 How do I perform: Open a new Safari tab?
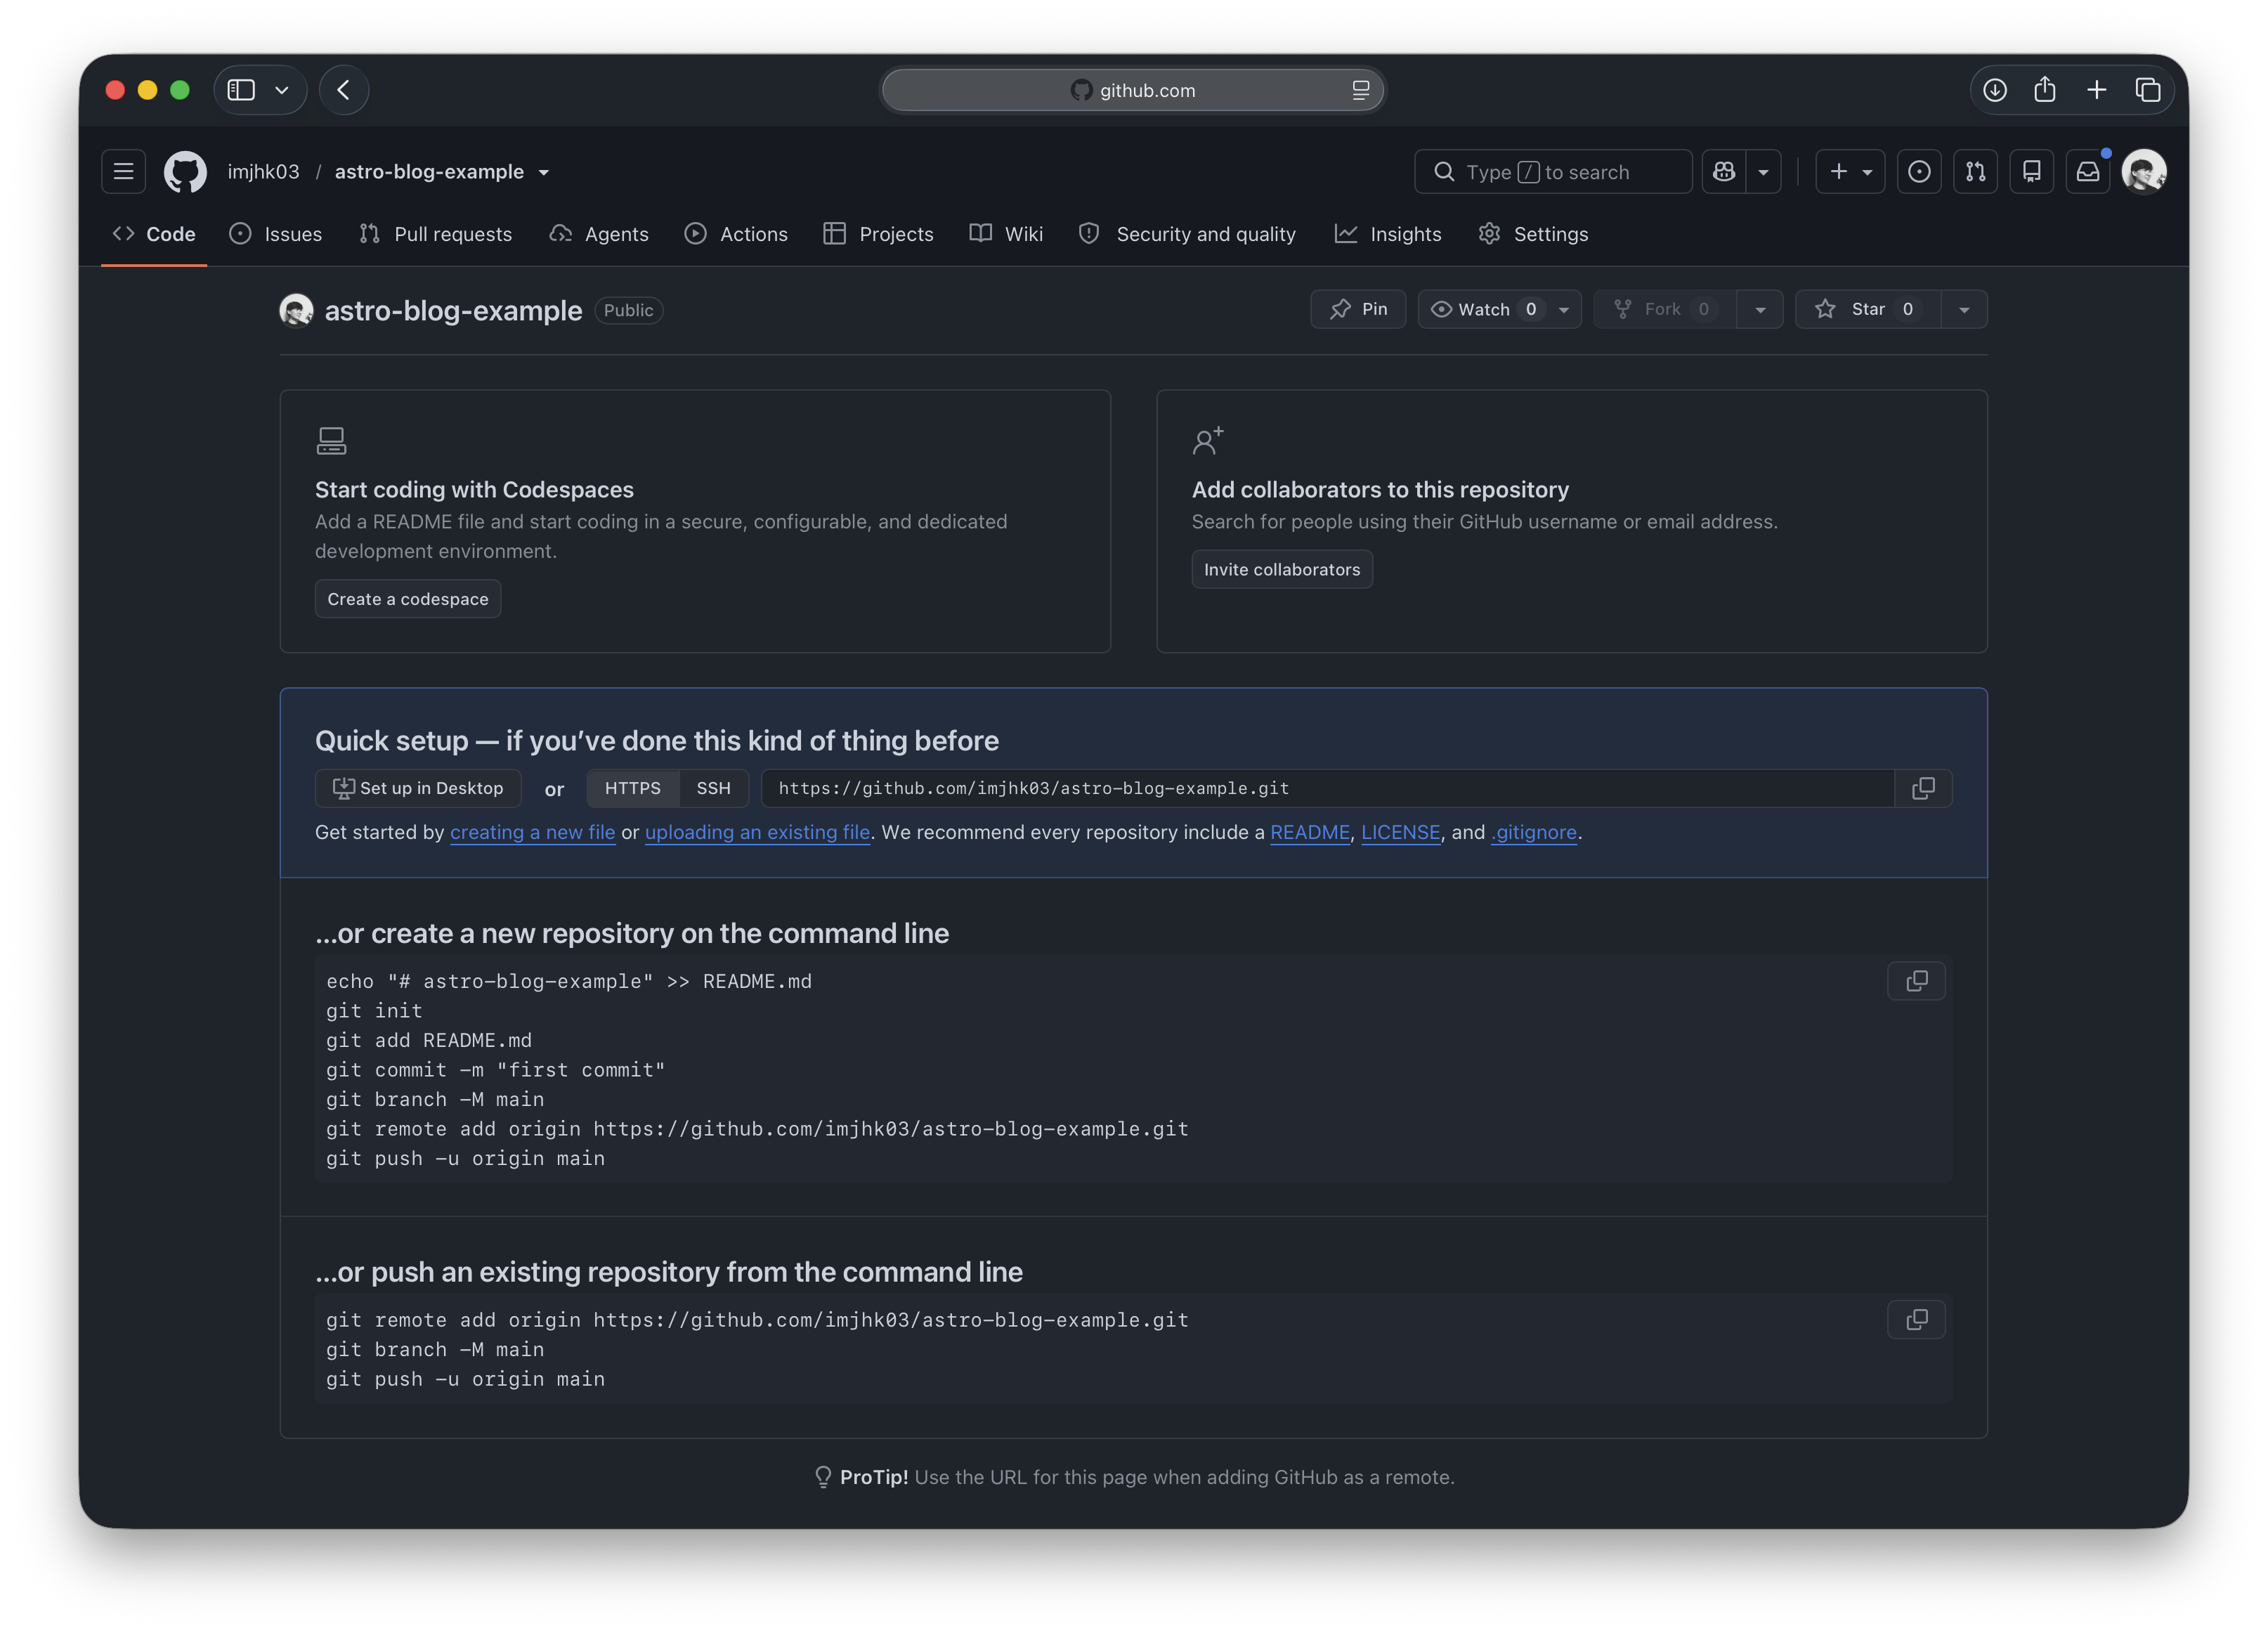point(2097,90)
